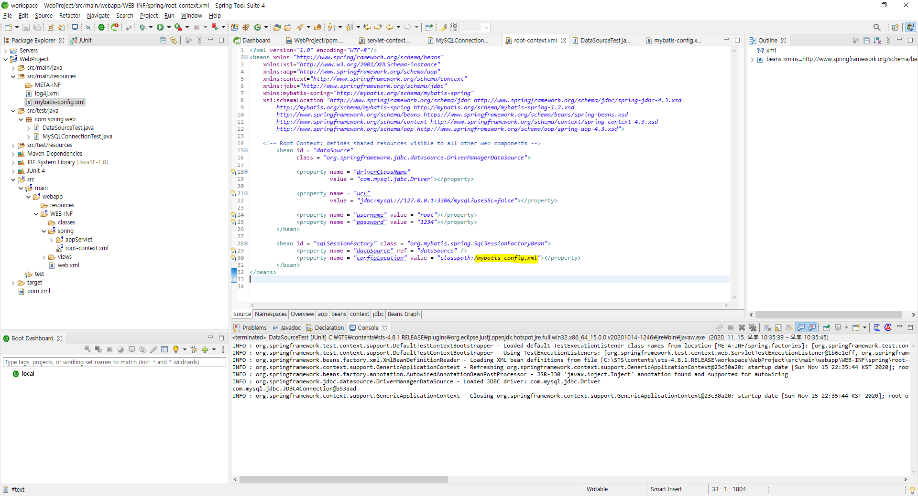Screen dimensions: 918x496
Task: Toggle connector filter arrows icon in Boot Dashboard
Action: (194, 349)
